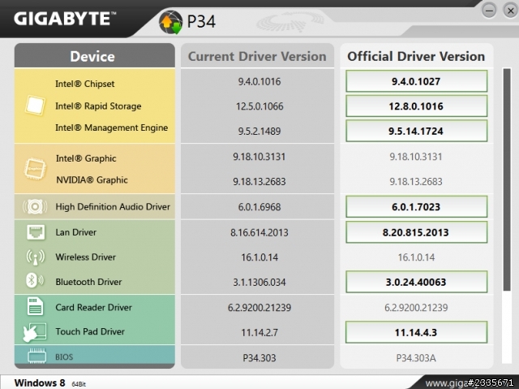This screenshot has width=519, height=389.
Task: Update Rapid Storage to 12.8.0.1016
Action: click(x=416, y=106)
